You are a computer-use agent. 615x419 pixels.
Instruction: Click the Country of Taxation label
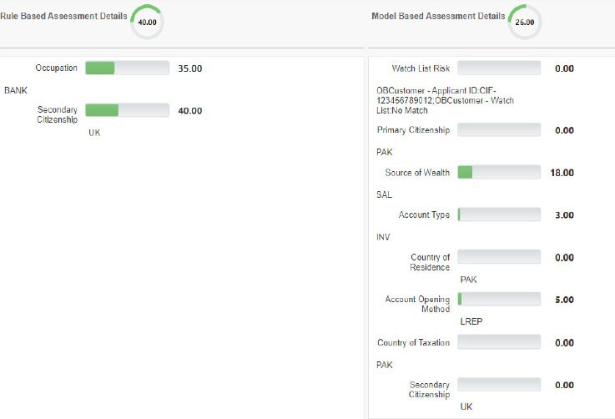pos(413,342)
